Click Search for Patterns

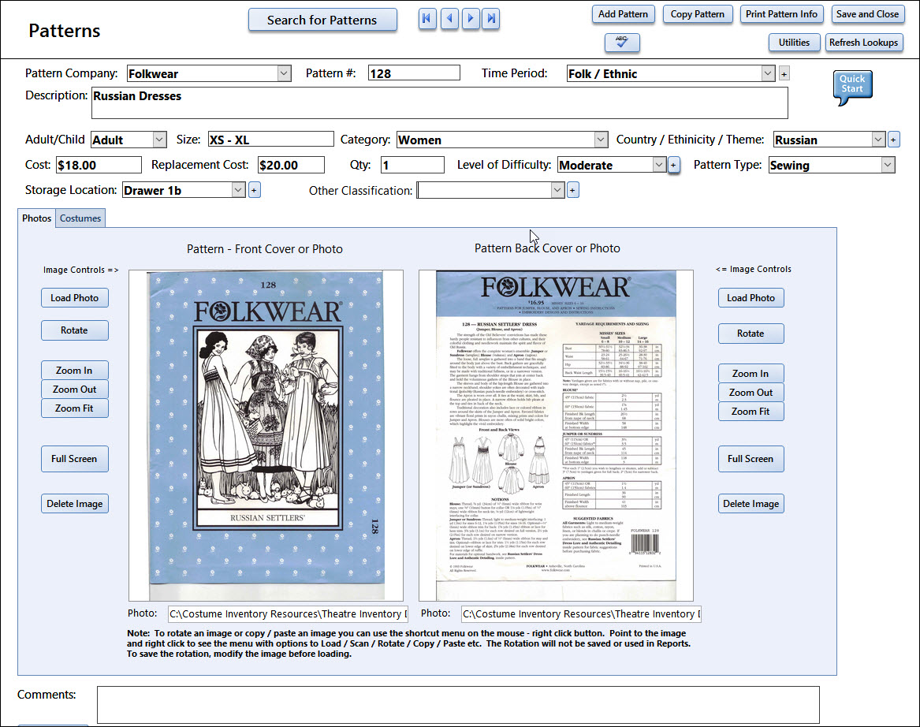coord(322,20)
